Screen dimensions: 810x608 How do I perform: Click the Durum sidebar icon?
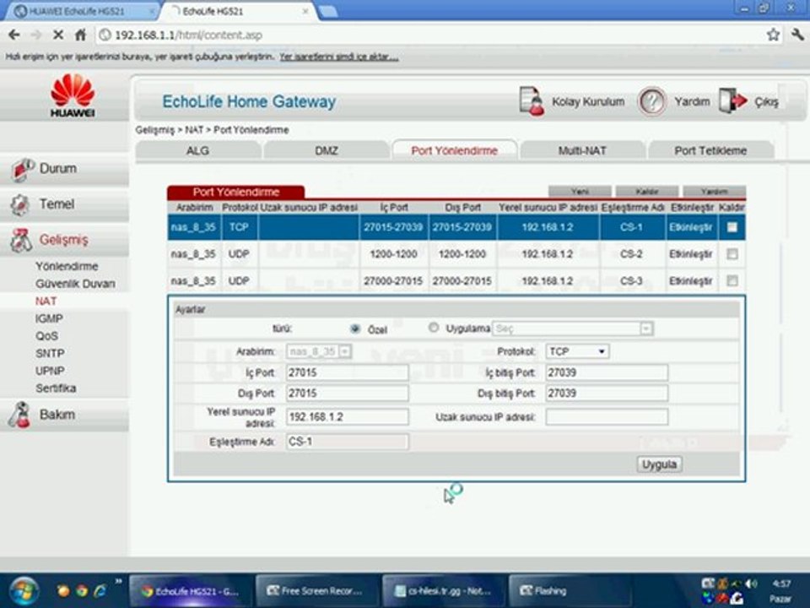[22, 170]
